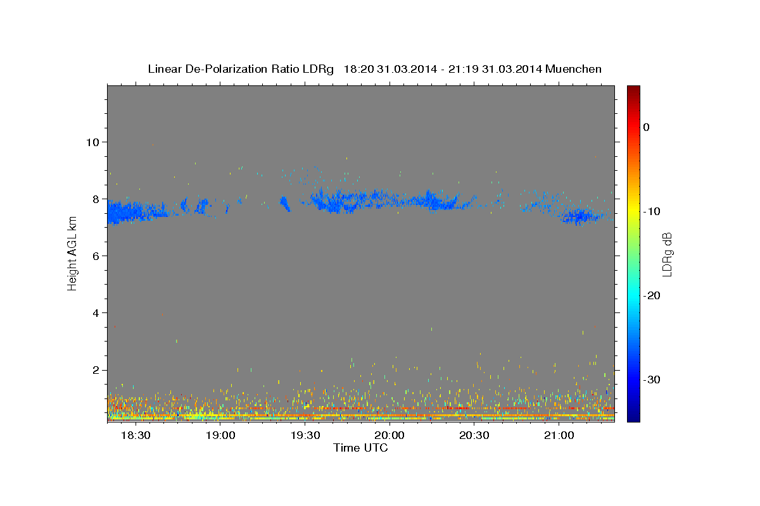Screen dimensions: 760x506
Task: Click the green middle section of the colorbar
Action: pos(633,253)
